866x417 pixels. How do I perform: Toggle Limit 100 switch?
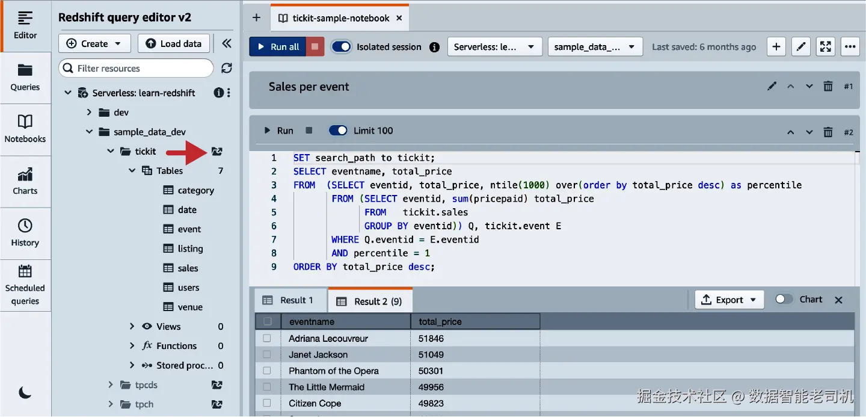point(338,131)
